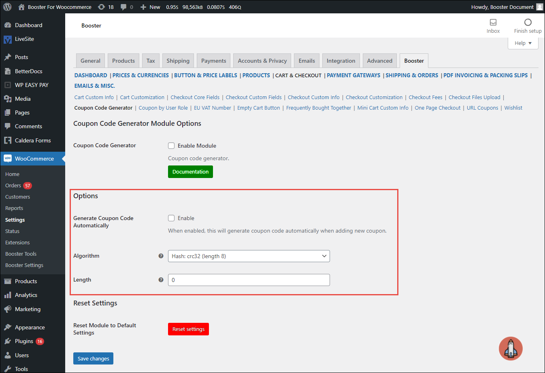
Task: Open the Accounts & Privacy tab
Action: [x=262, y=61]
